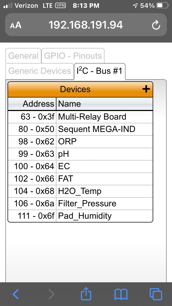Select the pH device at 0x63
Viewport: 172px width, 306px height.
click(x=80, y=154)
